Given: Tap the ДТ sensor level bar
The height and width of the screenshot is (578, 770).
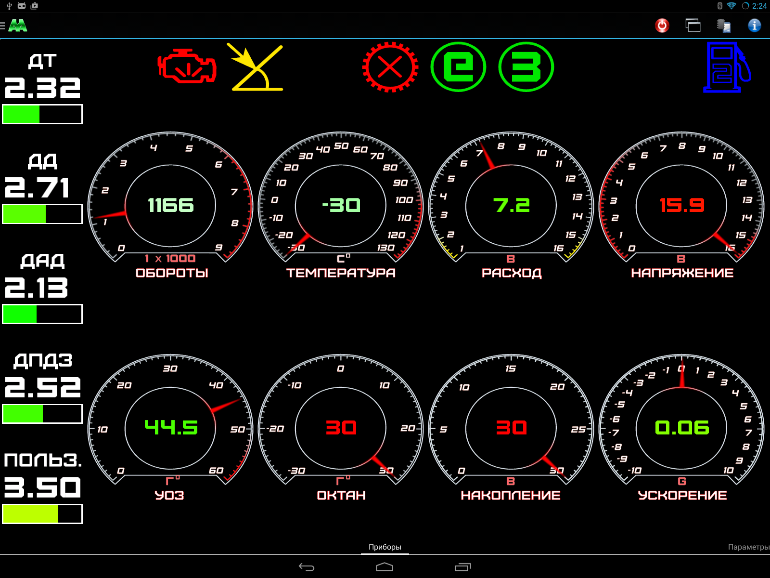Looking at the screenshot, I should pyautogui.click(x=42, y=114).
